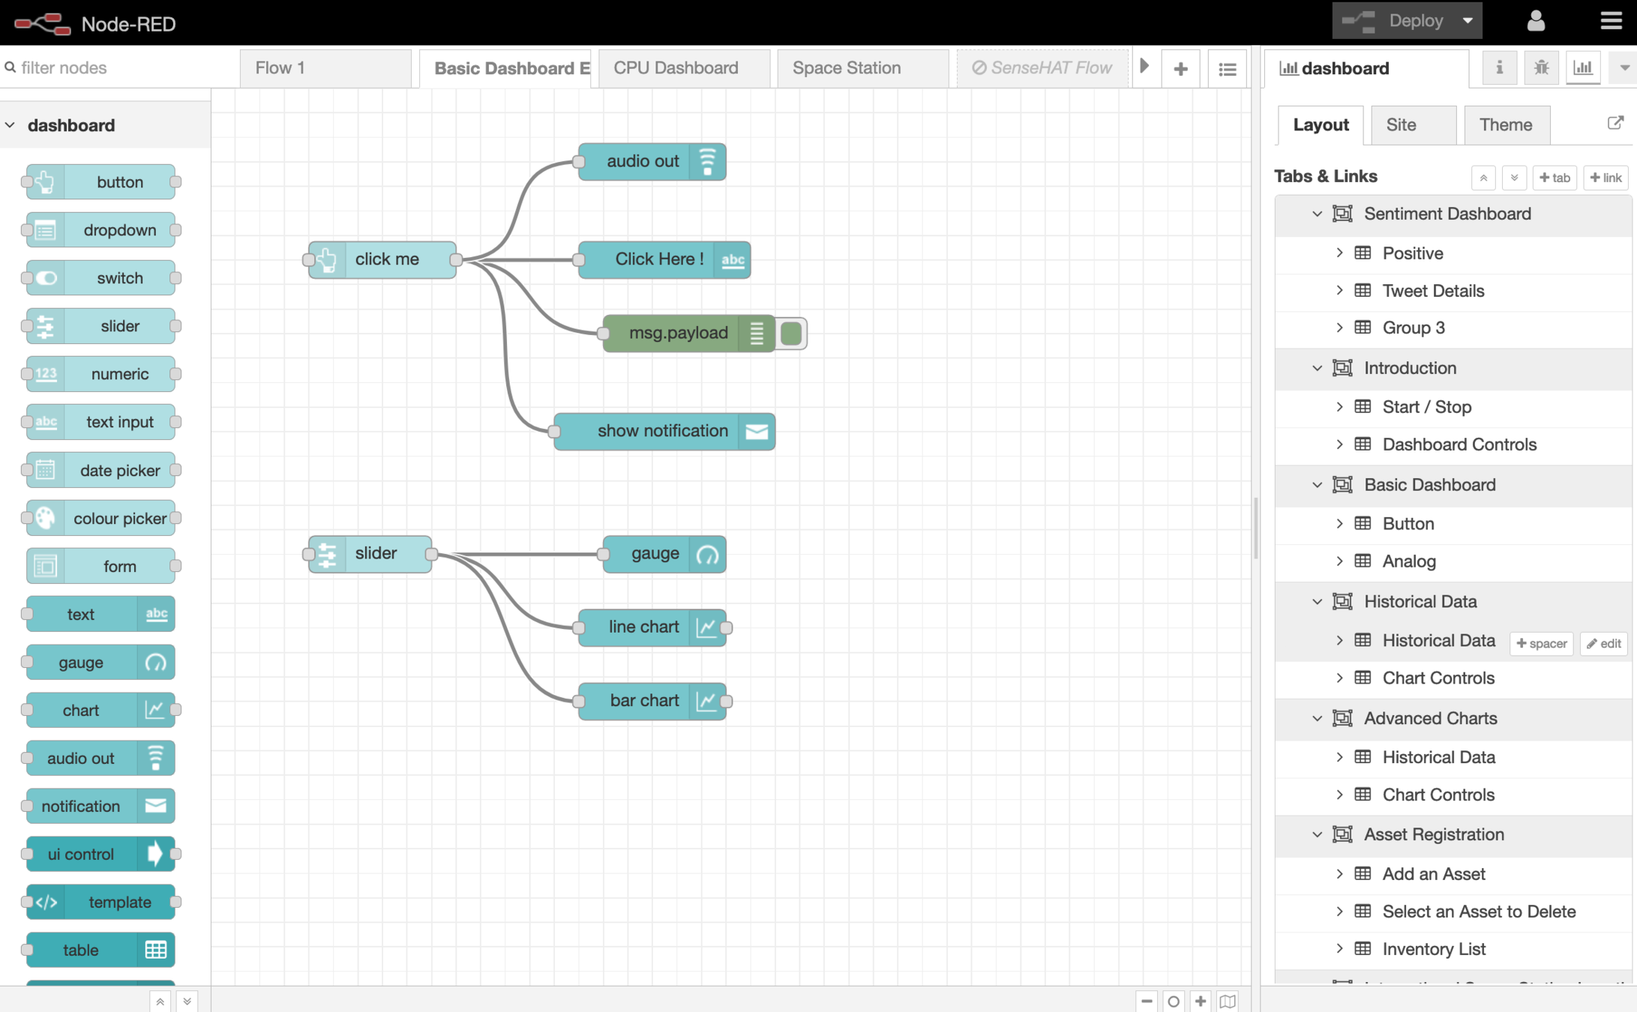Click the debug messages bug icon
This screenshot has width=1637, height=1012.
pos(1541,68)
